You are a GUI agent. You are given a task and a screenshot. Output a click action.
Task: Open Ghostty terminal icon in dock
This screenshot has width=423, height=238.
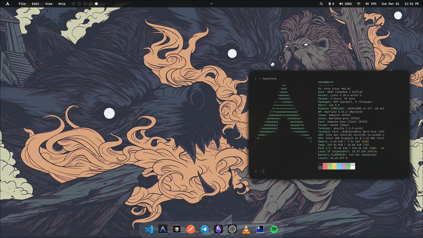click(x=260, y=229)
